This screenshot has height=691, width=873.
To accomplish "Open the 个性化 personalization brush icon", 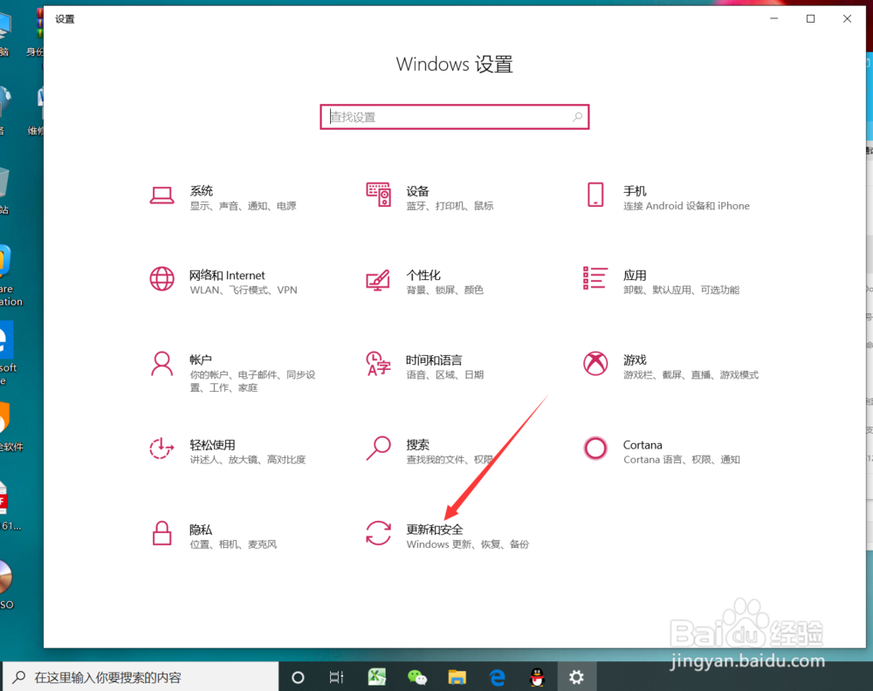I will (x=378, y=279).
